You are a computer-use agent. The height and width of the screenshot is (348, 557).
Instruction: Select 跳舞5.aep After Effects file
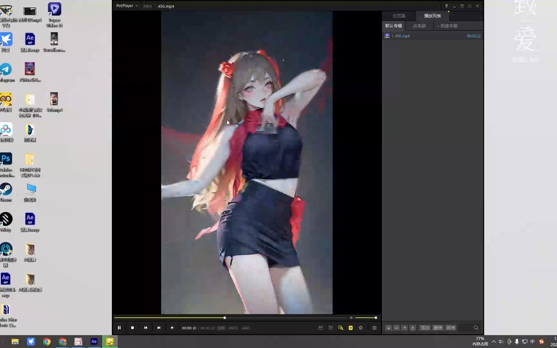(30, 222)
